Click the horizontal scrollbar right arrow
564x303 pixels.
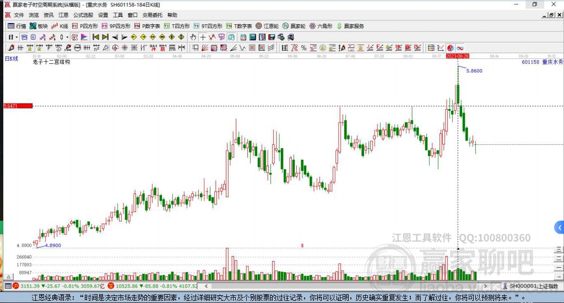coord(485,286)
